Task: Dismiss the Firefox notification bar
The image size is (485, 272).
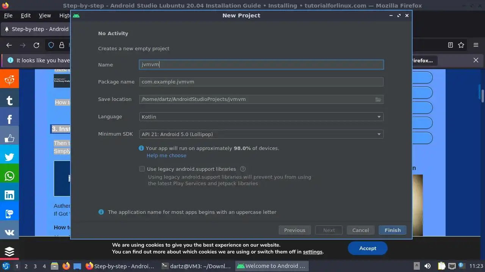Action: pos(476,60)
